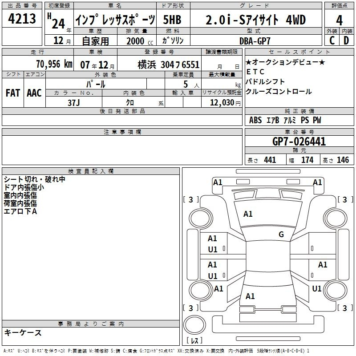Click mileage value 70,956 km
356x356 pixels.
point(54,64)
